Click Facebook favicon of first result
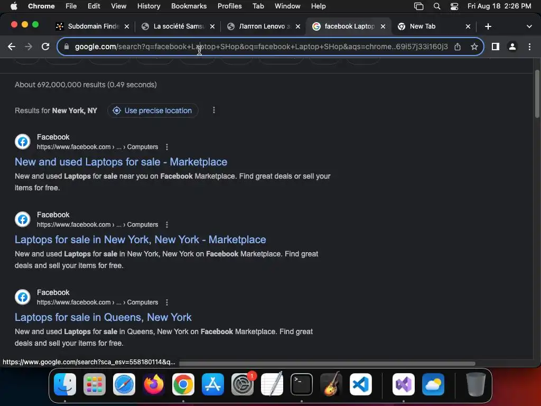 pyautogui.click(x=23, y=142)
